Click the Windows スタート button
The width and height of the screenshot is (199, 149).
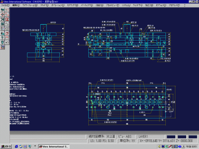[x=6, y=147]
